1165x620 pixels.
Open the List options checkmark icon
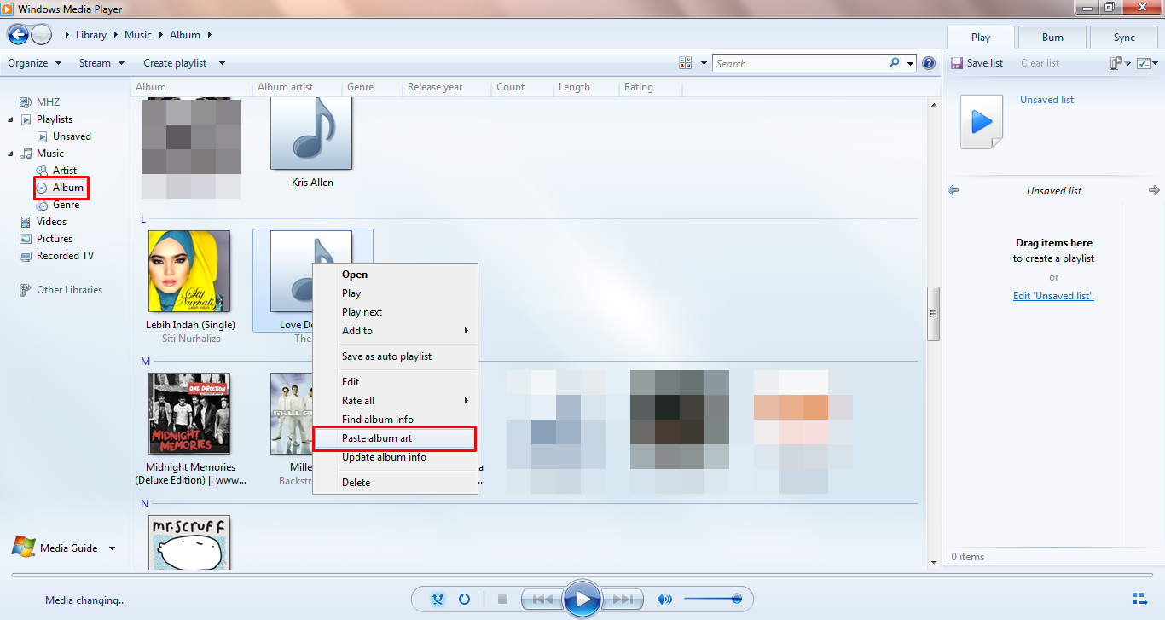click(x=1144, y=63)
